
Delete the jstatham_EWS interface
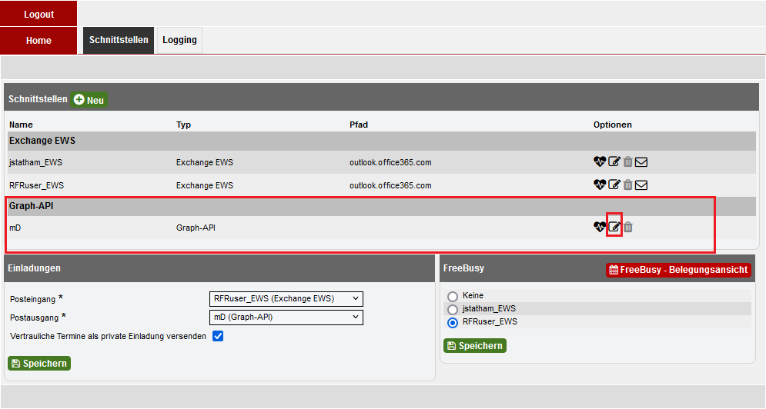tap(627, 161)
